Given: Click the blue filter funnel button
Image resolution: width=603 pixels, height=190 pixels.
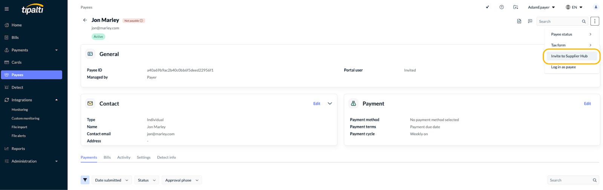Looking at the screenshot, I should point(85,180).
